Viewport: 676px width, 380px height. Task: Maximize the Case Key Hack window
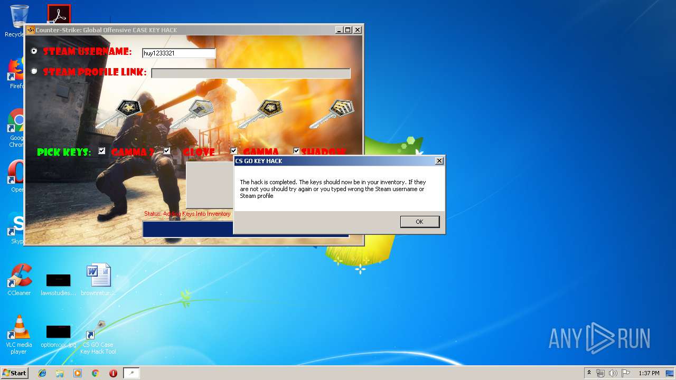point(348,30)
